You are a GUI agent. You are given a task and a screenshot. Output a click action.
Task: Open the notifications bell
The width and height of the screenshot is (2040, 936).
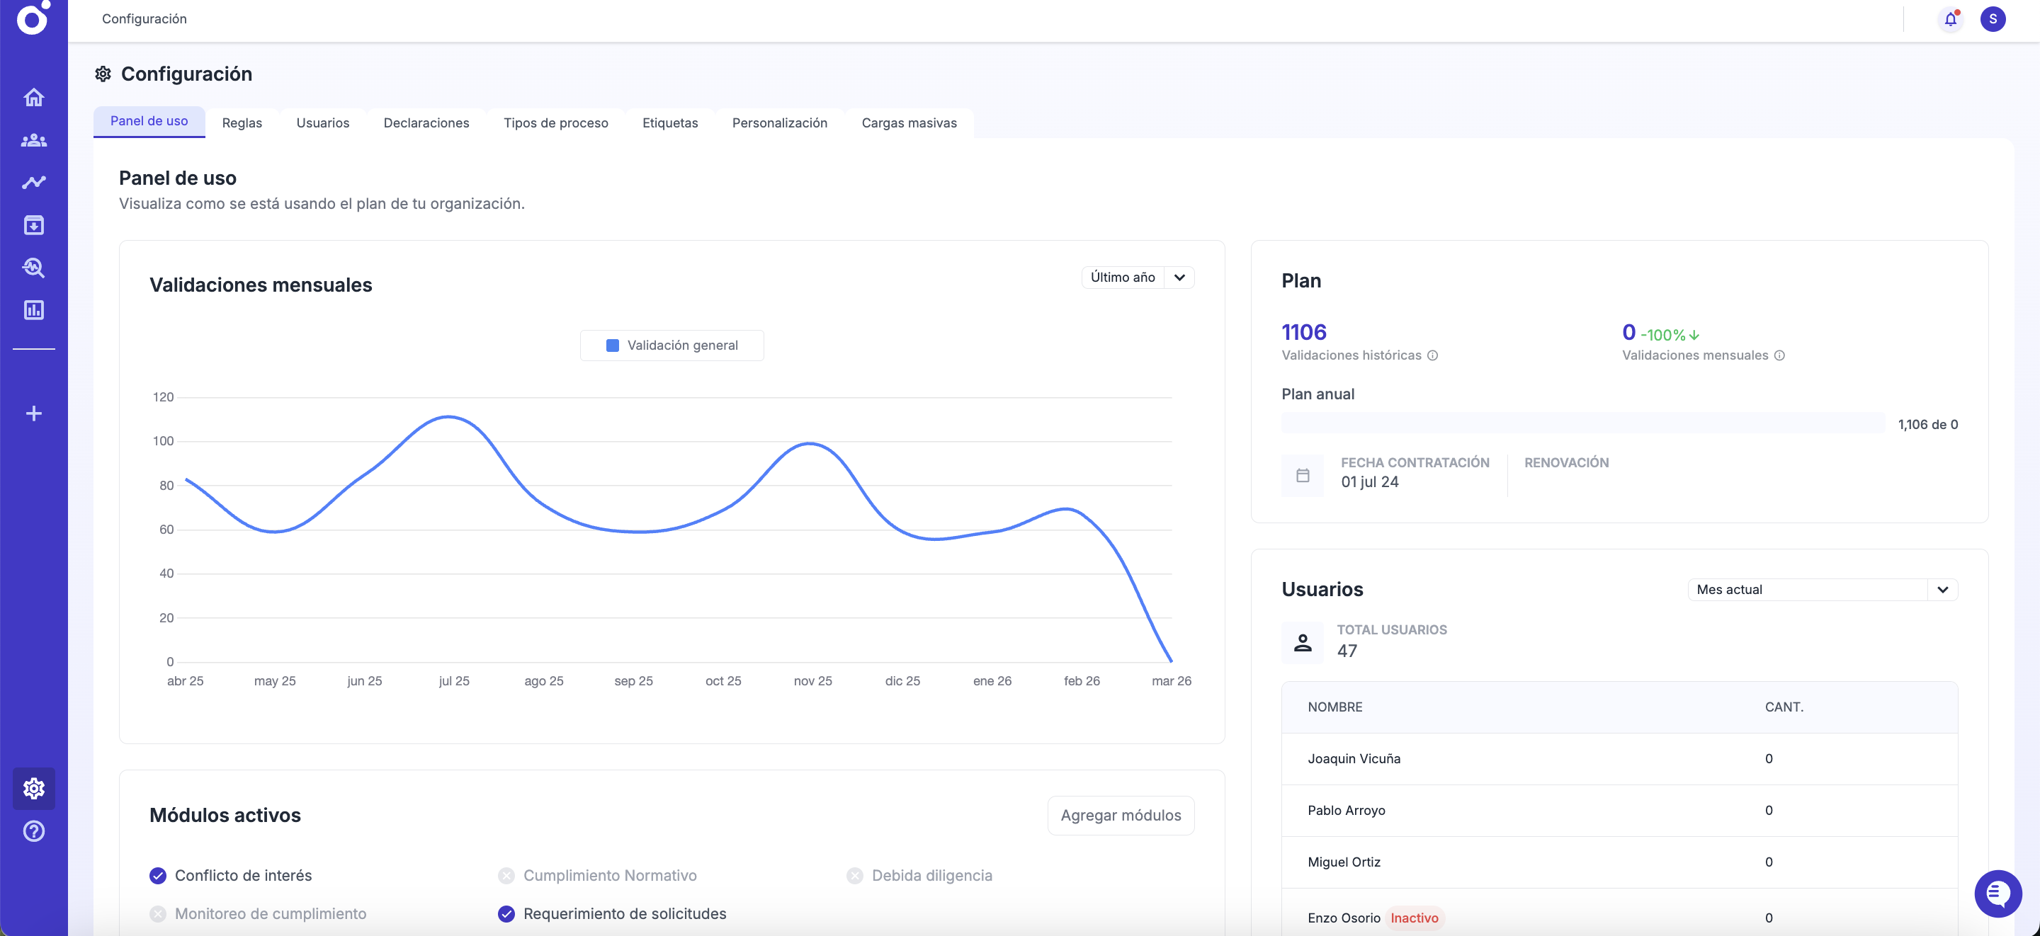click(x=1950, y=19)
